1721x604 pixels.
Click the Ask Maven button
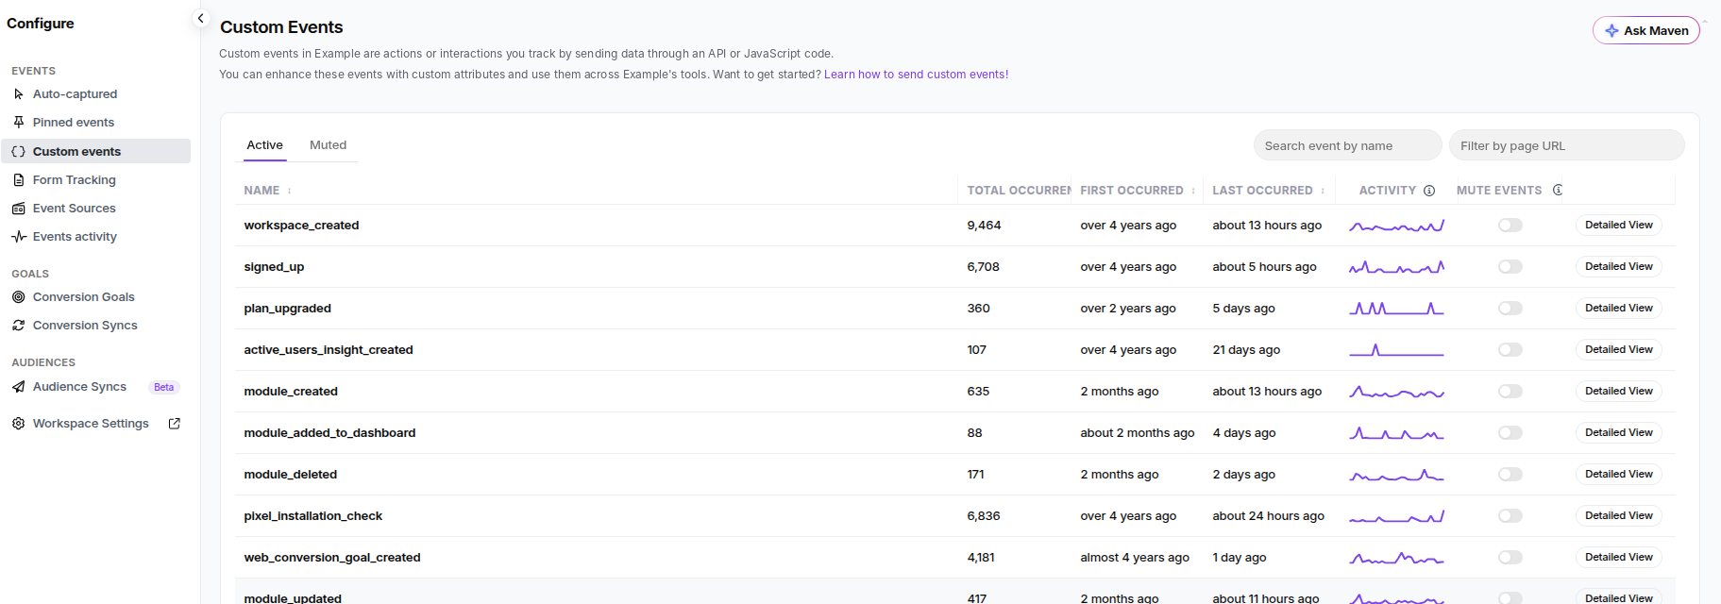point(1646,31)
